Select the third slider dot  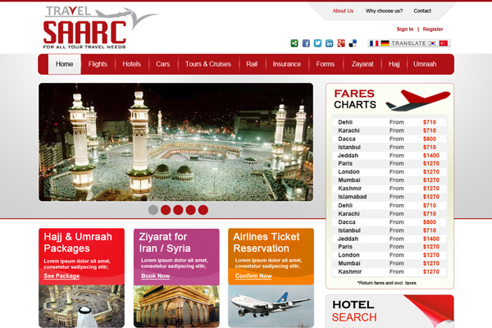[x=178, y=210]
